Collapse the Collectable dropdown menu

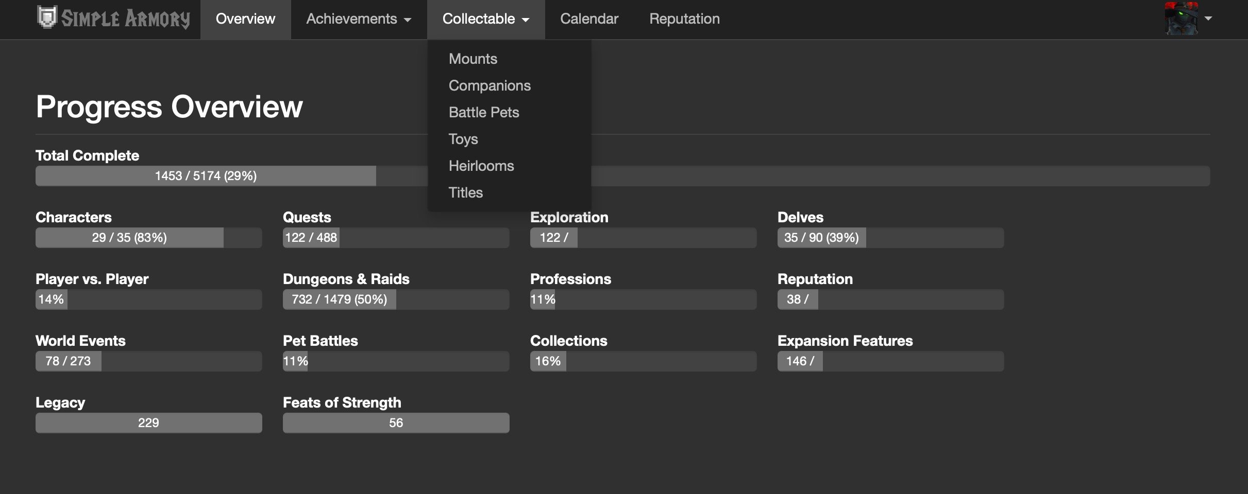486,19
